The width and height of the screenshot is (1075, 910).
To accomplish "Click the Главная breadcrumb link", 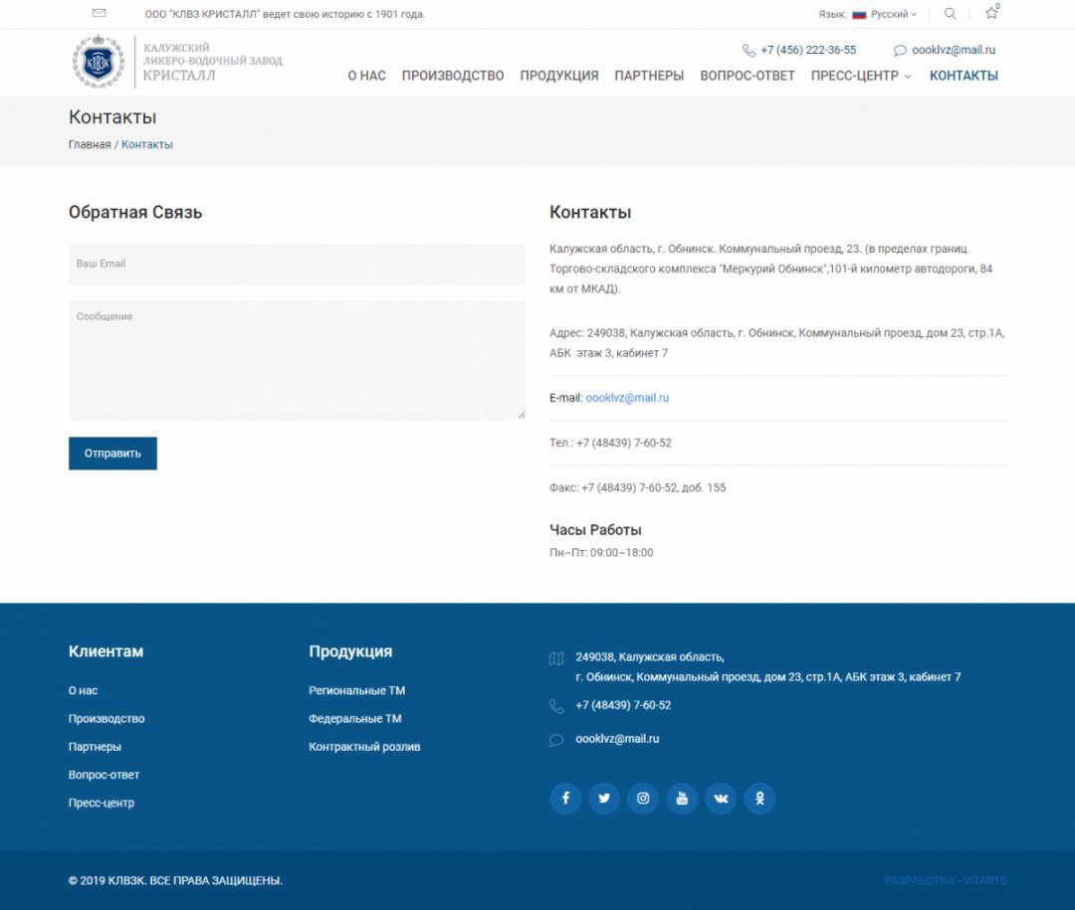I will click(90, 144).
